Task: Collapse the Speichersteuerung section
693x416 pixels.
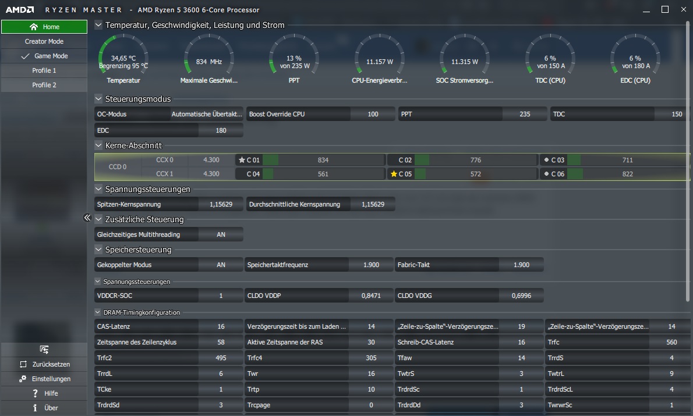Action: pyautogui.click(x=98, y=250)
